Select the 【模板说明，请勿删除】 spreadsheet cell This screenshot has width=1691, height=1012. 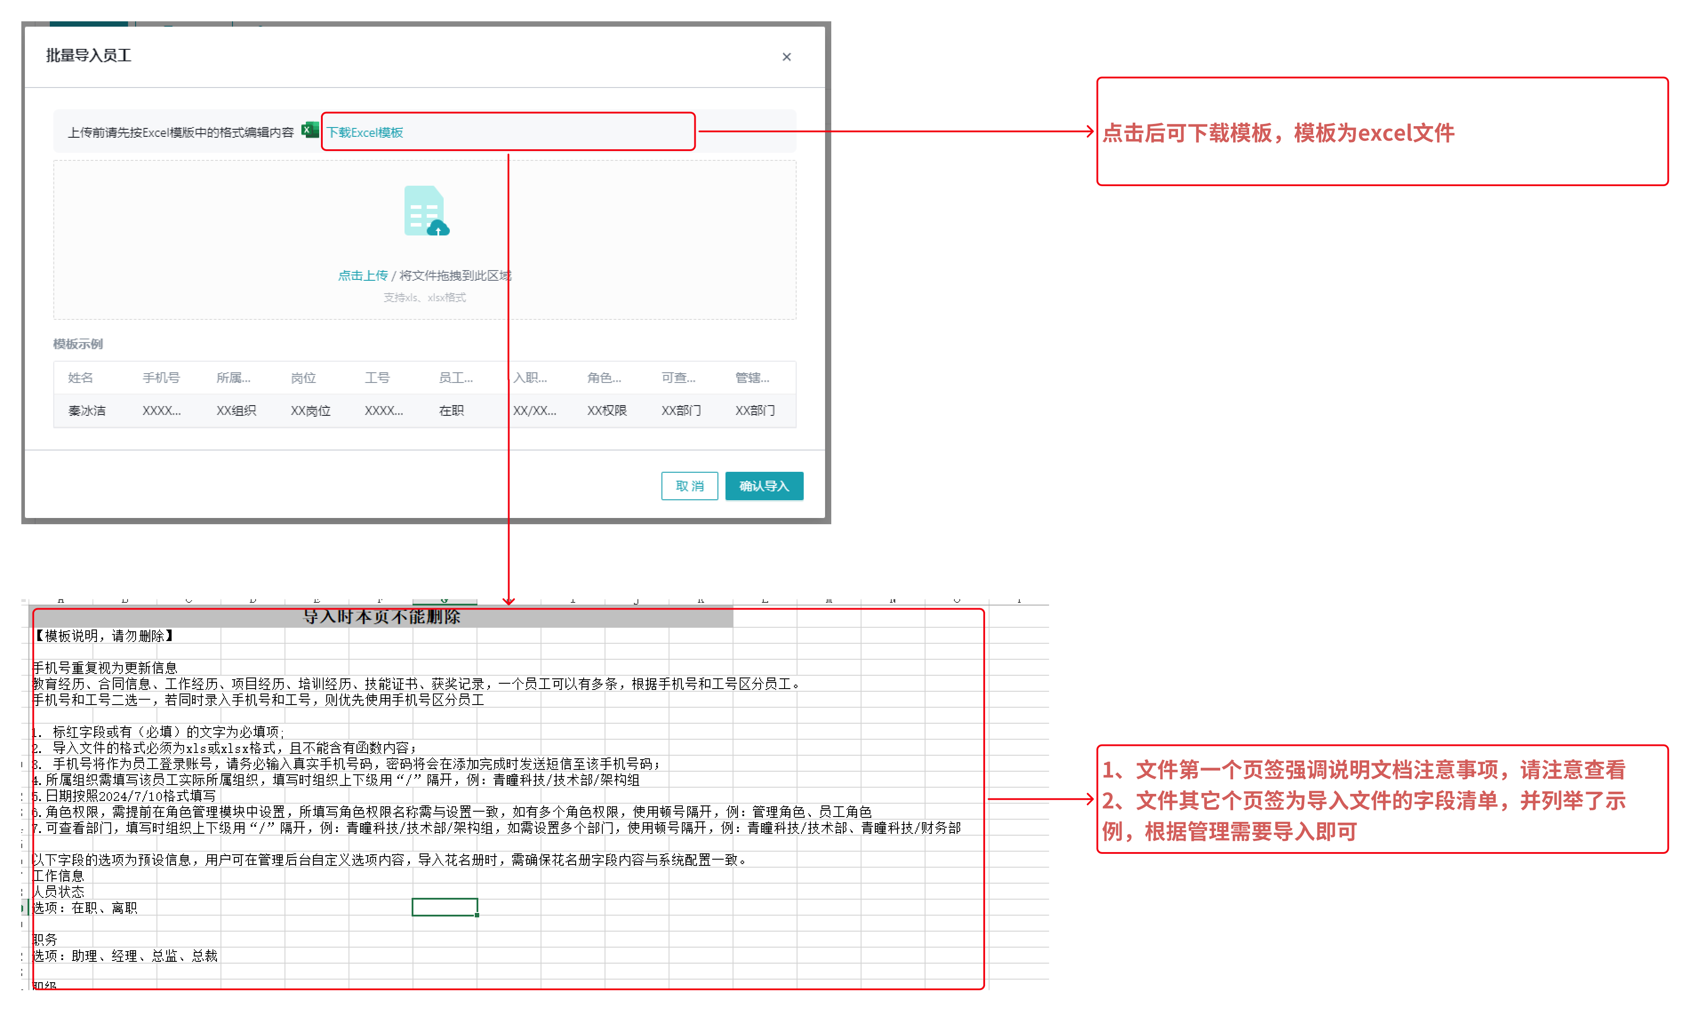[x=104, y=636]
